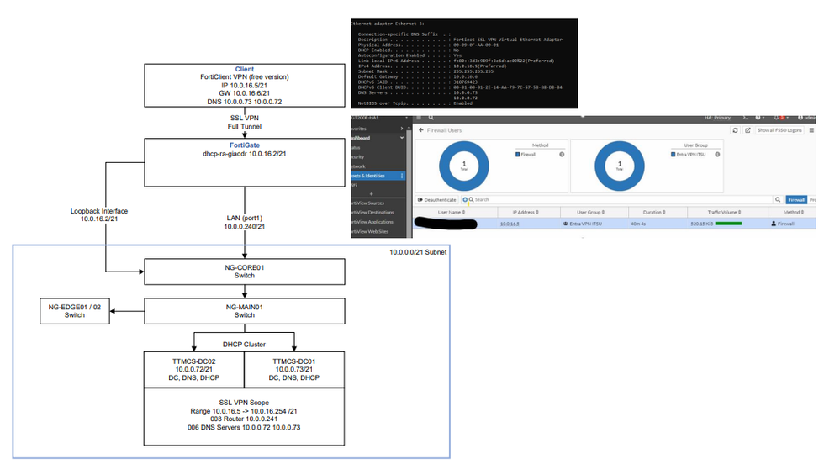Screen dimensions: 840x464
Task: Open FortiView Web Sites in sidebar
Action: tap(378, 231)
